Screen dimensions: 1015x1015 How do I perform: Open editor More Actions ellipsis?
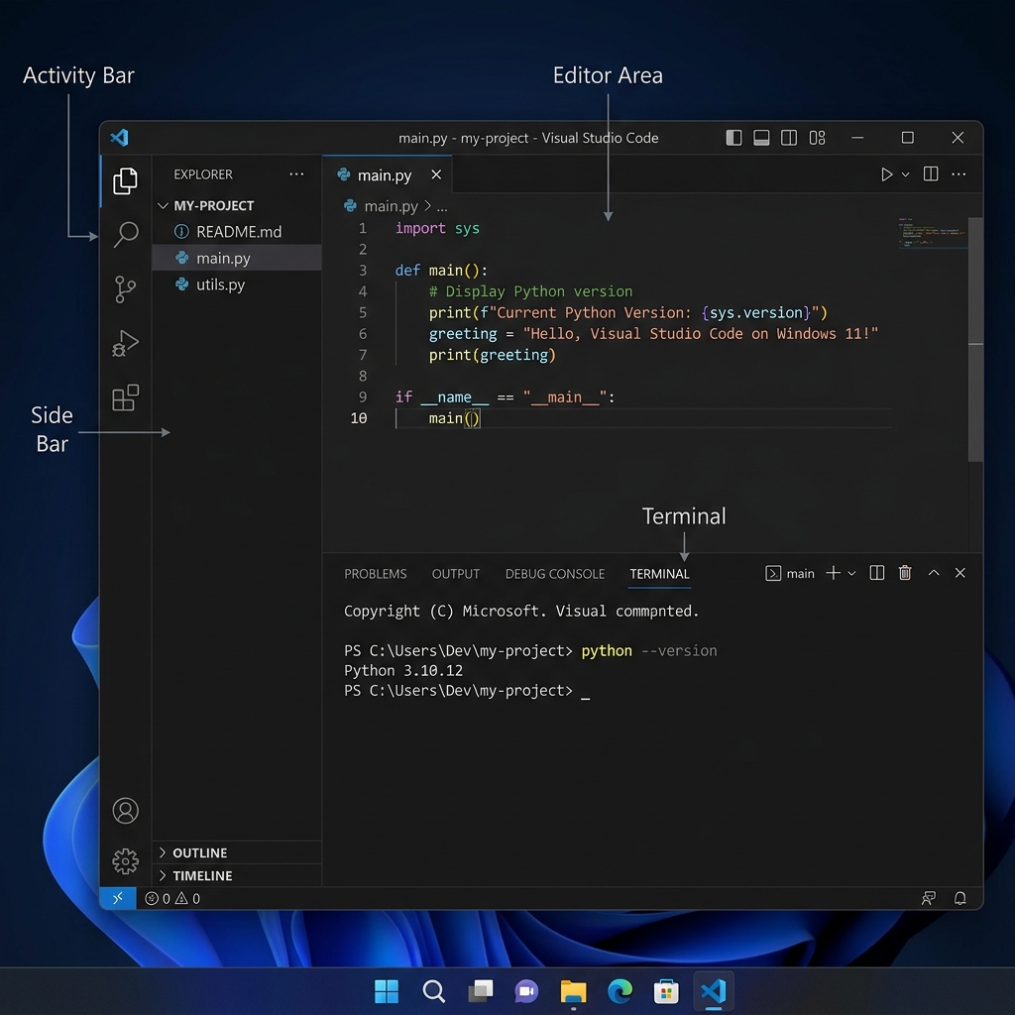pyautogui.click(x=959, y=173)
